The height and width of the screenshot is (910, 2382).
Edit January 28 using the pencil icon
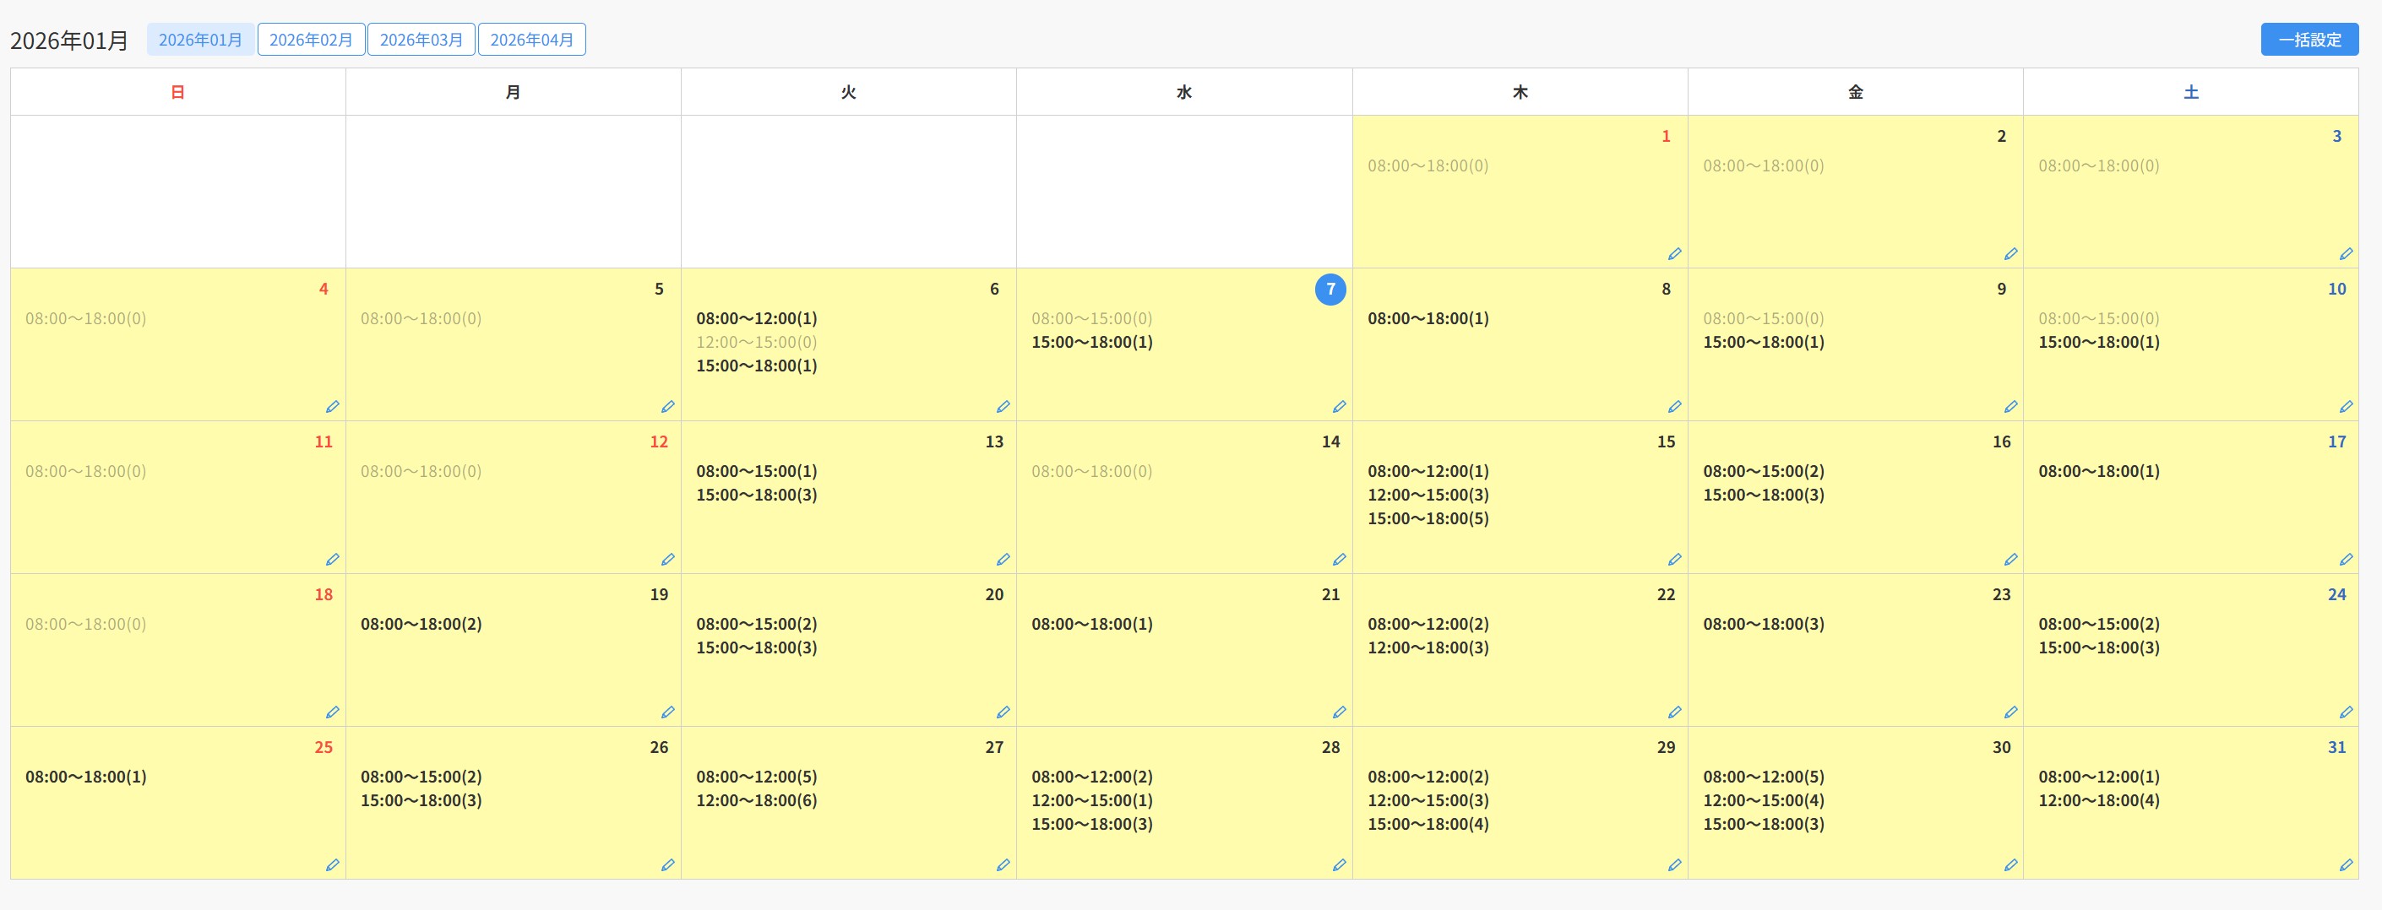tap(1338, 864)
